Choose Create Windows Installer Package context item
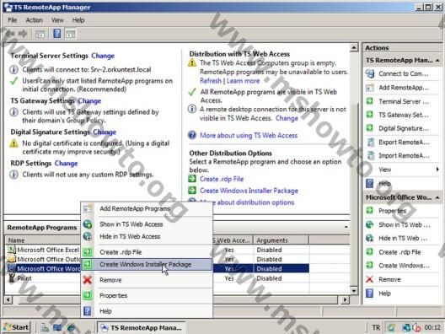The image size is (445, 334). pos(147,265)
